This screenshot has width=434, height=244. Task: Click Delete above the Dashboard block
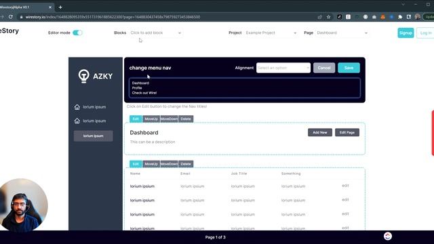point(186,119)
